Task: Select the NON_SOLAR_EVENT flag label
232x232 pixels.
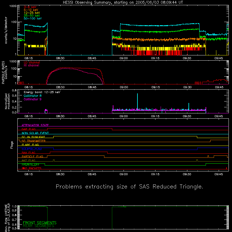Action: [x=35, y=133]
